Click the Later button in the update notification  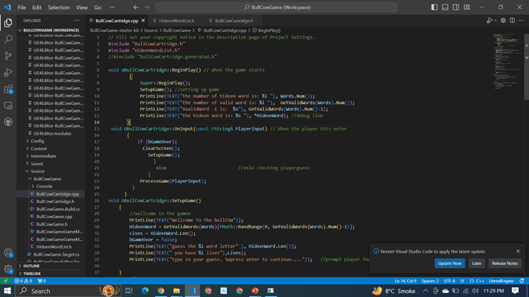476,263
